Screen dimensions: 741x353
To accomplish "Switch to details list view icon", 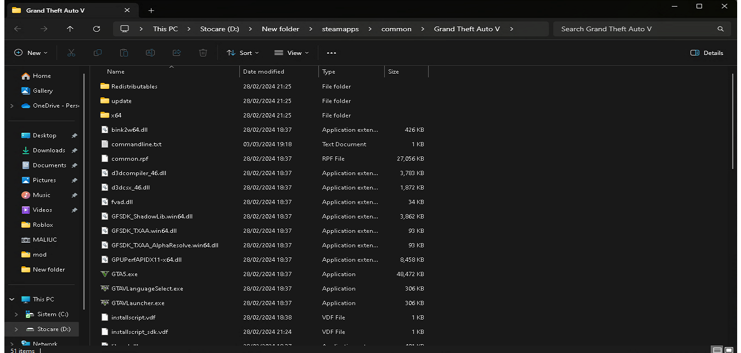I will tap(717, 350).
